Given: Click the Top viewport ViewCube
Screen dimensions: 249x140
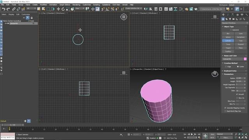Looking at the screenshot, I should [124, 17].
